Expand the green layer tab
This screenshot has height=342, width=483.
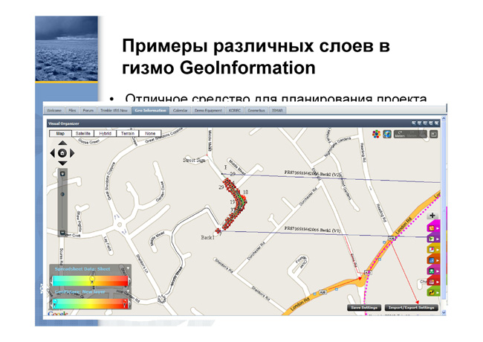point(433,292)
